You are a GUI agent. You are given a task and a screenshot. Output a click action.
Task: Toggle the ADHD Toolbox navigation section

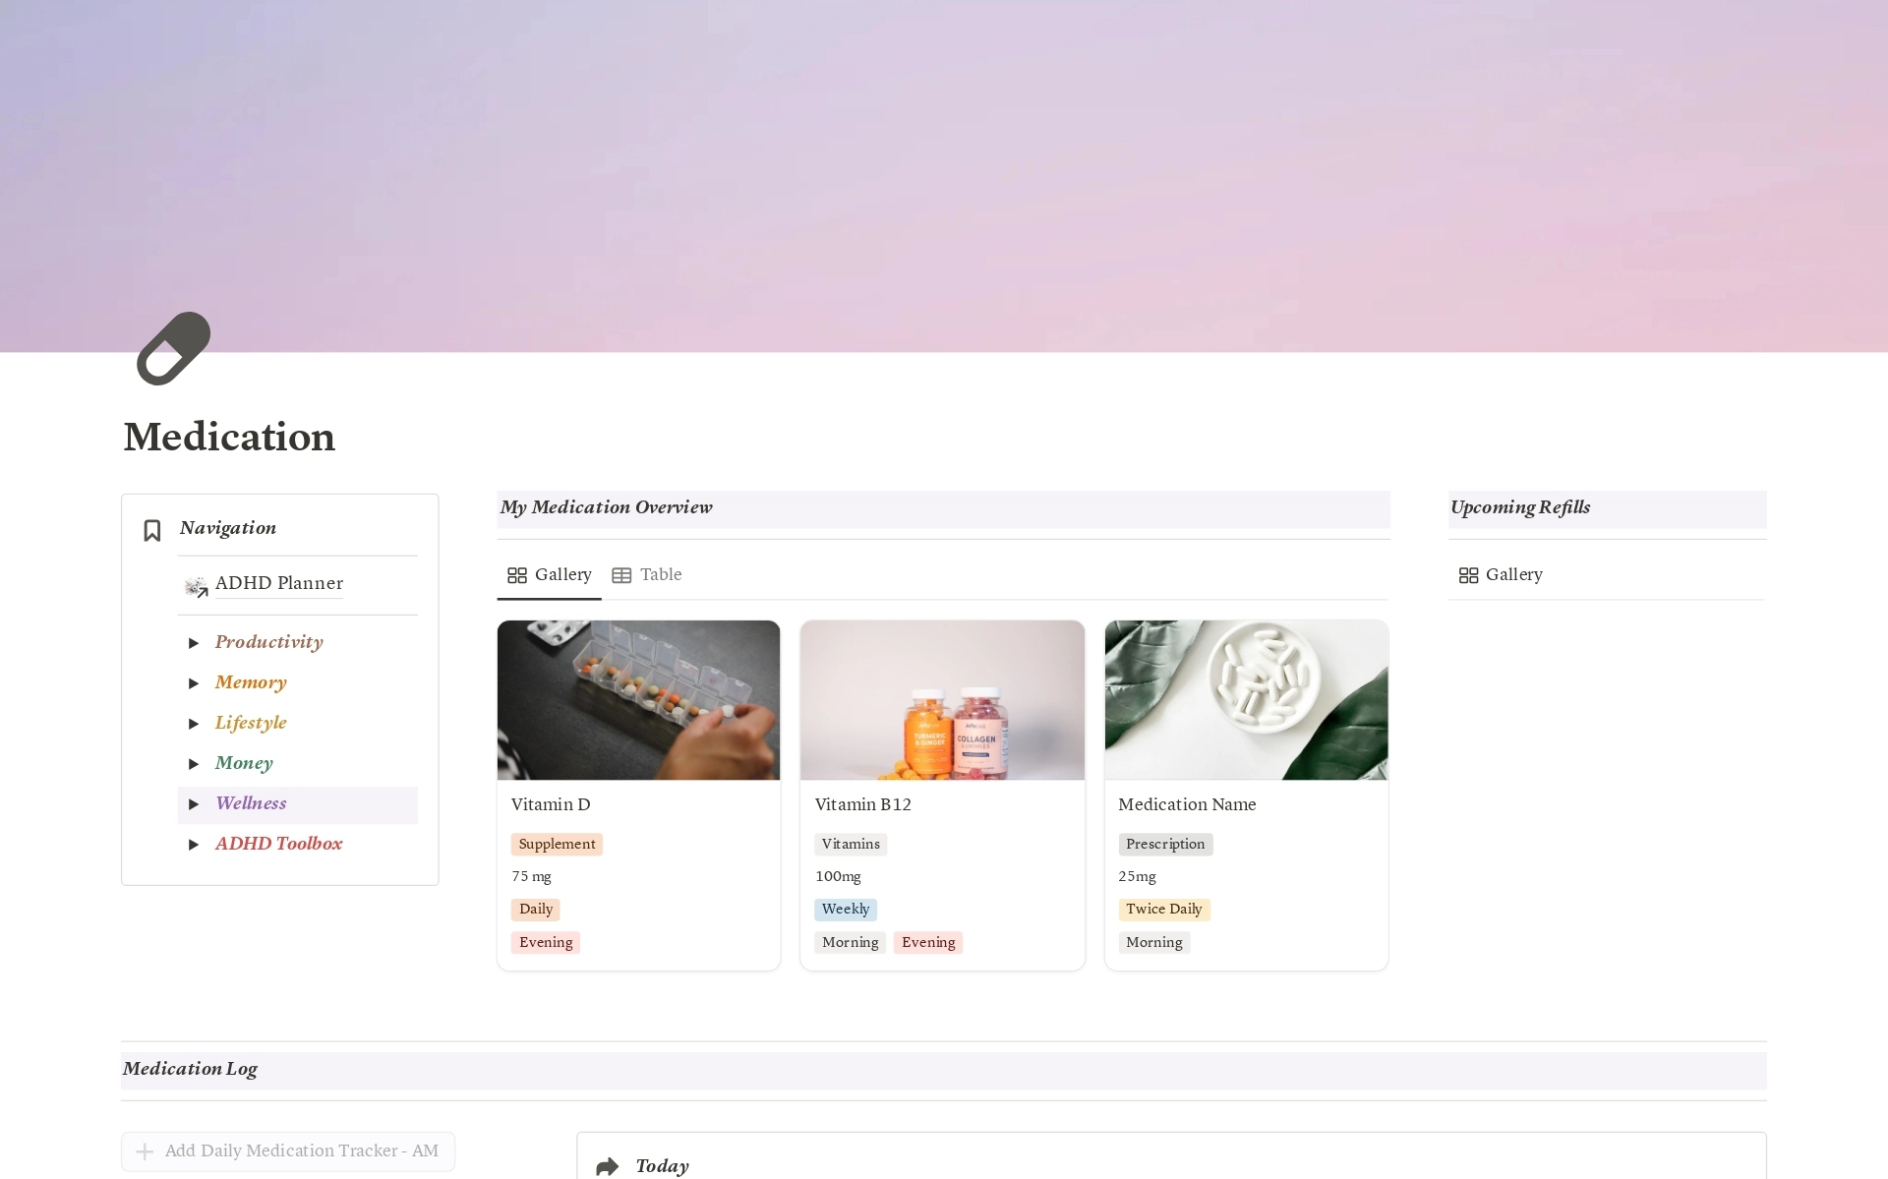click(197, 844)
